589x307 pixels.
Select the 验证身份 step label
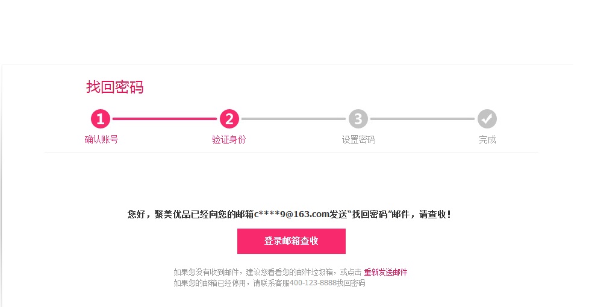tap(229, 139)
